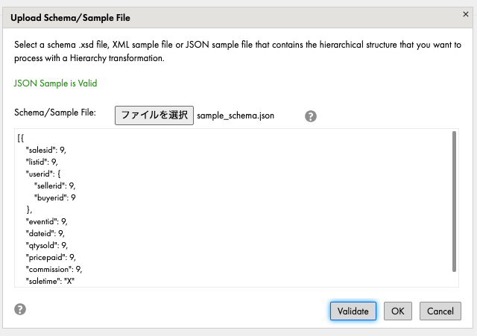This screenshot has width=477, height=336.
Task: Place cursor on the "saletime" line
Action: 50,281
